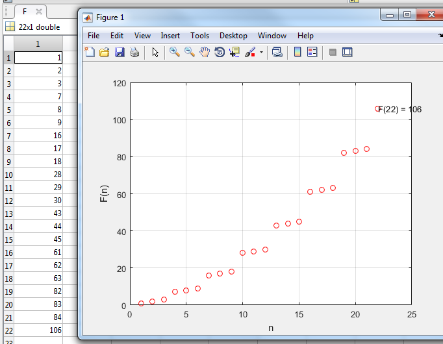Screen dimensions: 443x344
Task: Click the data point at n=21
Action: pyautogui.click(x=366, y=149)
